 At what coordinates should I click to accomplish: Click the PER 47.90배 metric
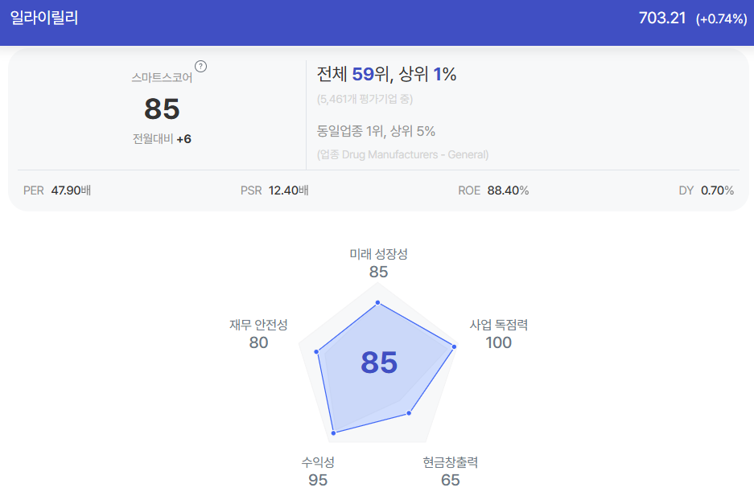point(57,191)
